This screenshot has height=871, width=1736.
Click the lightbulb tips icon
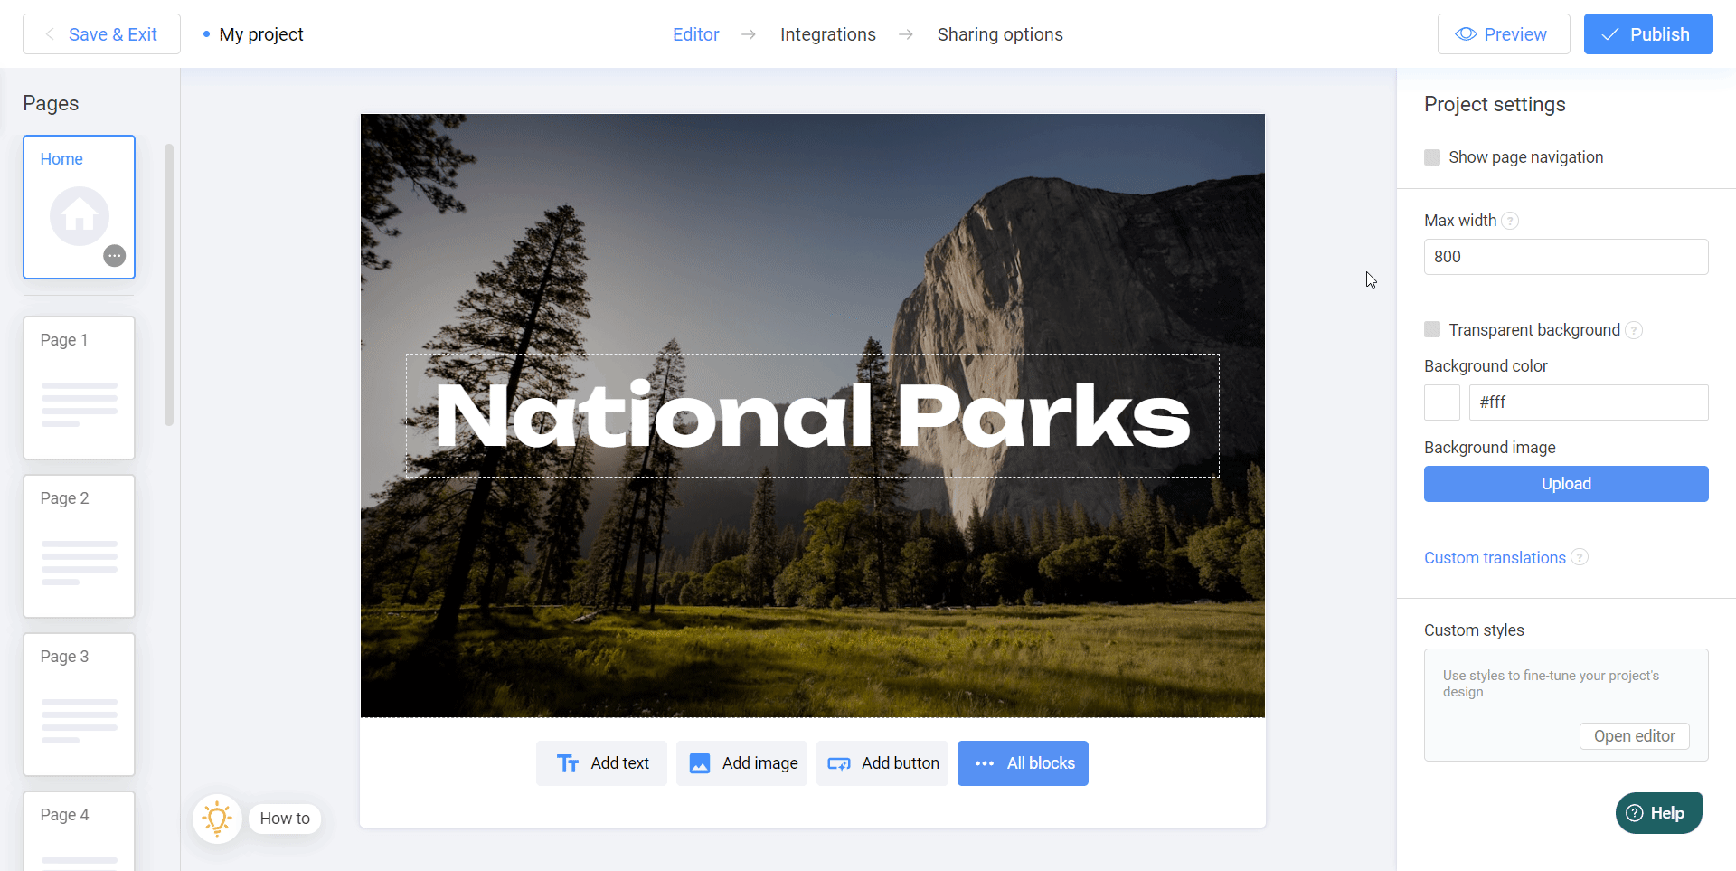[217, 819]
